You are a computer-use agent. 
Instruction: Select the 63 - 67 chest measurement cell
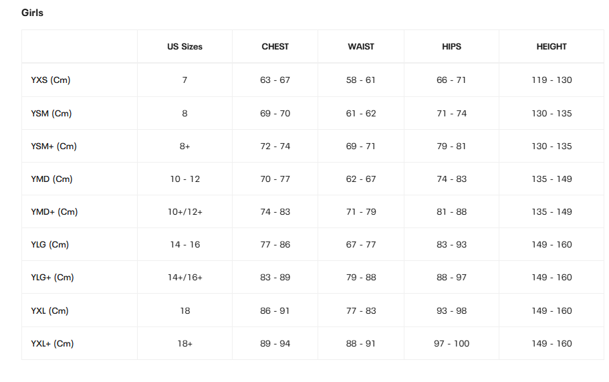point(275,80)
